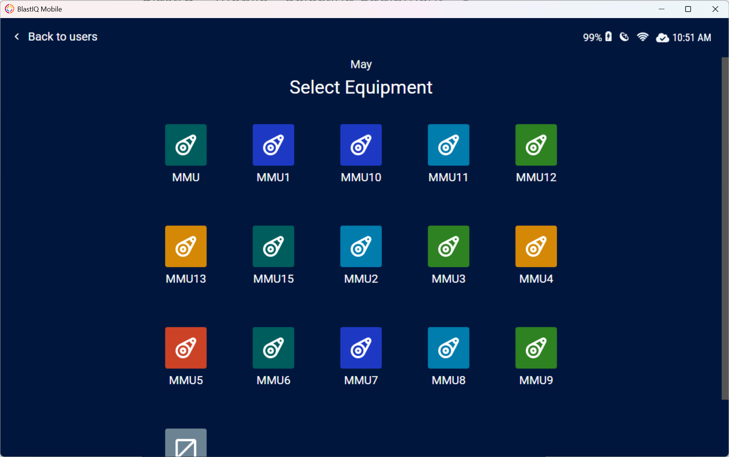Image resolution: width=729 pixels, height=457 pixels.
Task: Select the blue MMU7 equipment tile
Action: point(361,348)
